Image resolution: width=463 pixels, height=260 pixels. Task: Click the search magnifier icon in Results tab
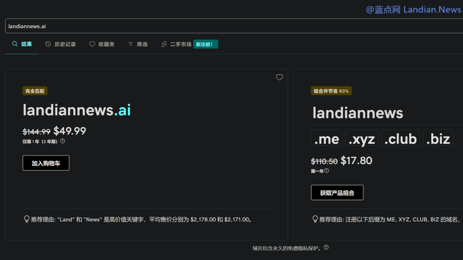coord(15,44)
